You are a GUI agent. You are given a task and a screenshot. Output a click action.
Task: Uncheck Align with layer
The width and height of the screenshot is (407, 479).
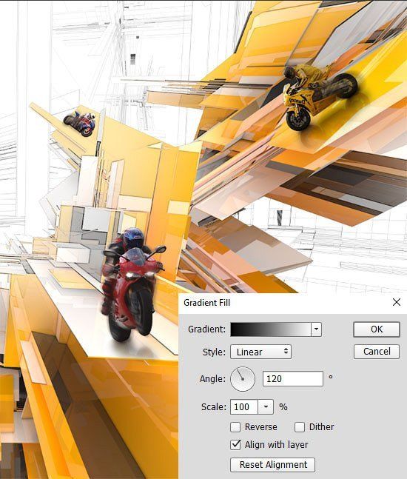tap(235, 444)
